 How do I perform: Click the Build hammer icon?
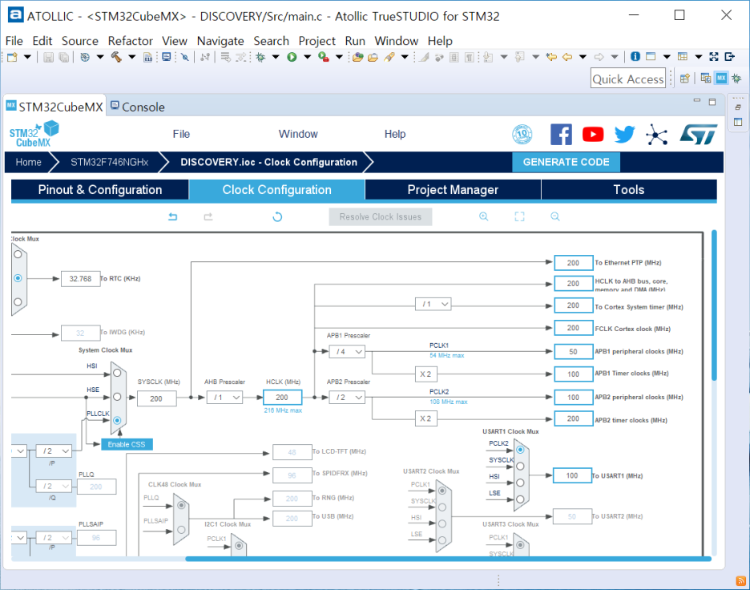point(115,57)
